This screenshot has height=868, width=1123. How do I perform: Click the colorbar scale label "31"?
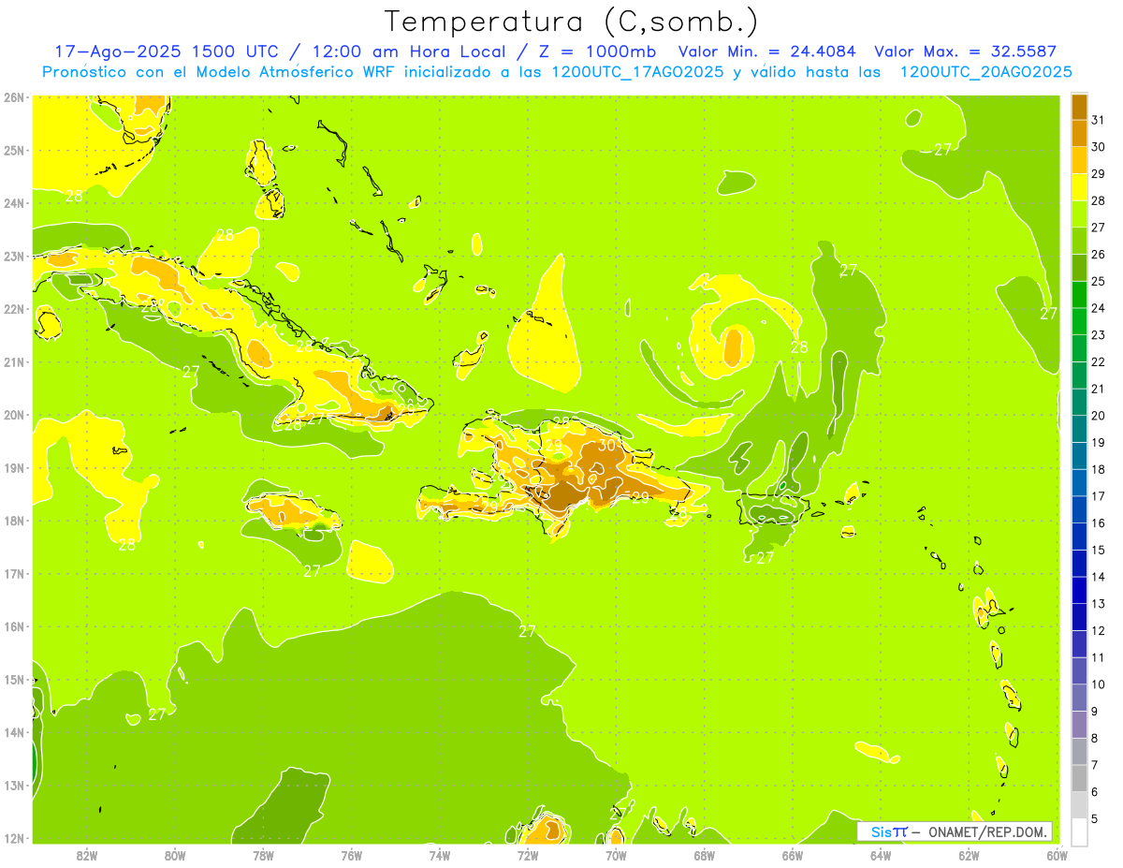(1098, 119)
